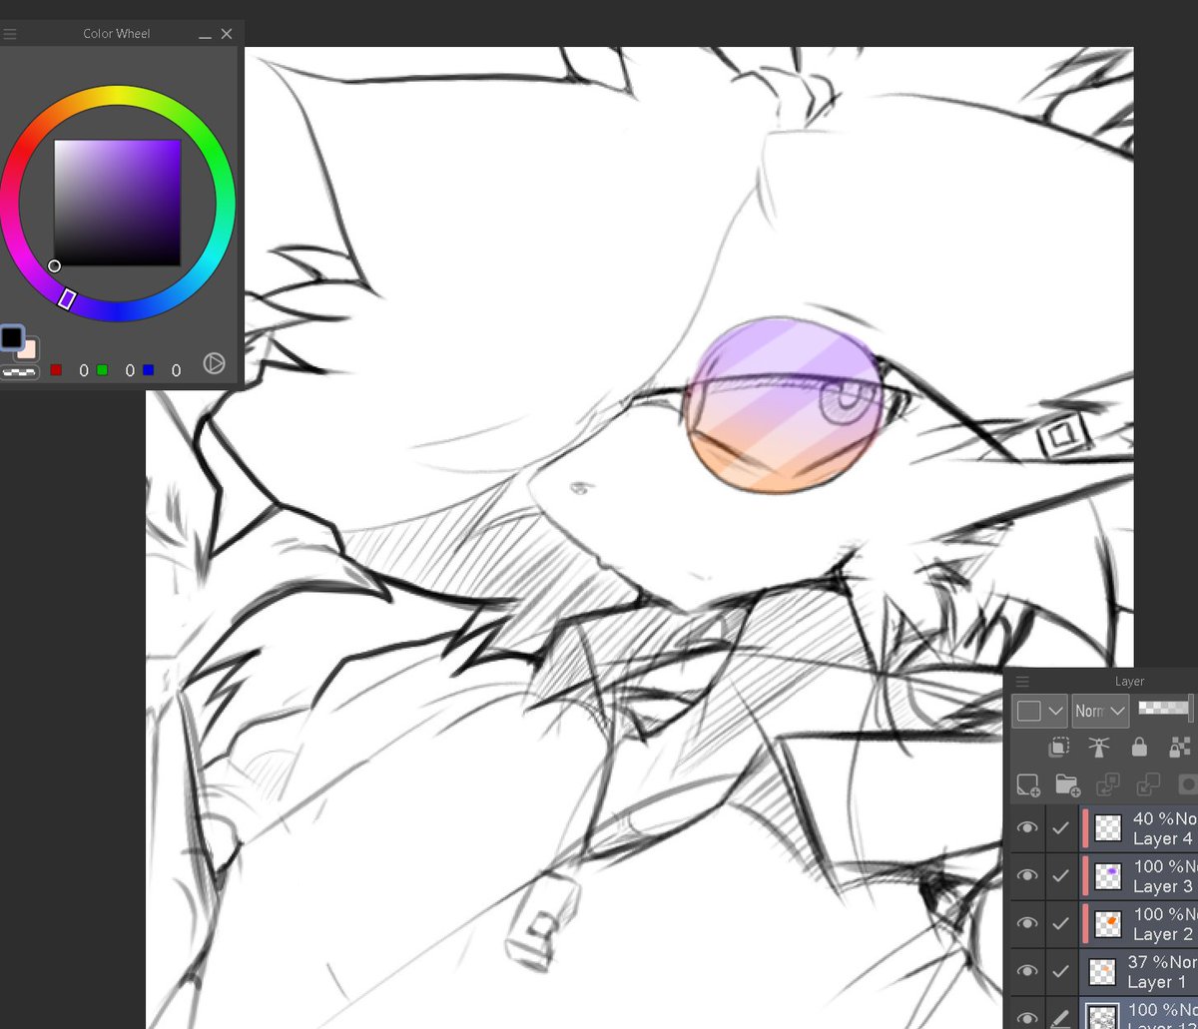
Task: Pick a shade in the purple saturation square
Action: coord(117,203)
